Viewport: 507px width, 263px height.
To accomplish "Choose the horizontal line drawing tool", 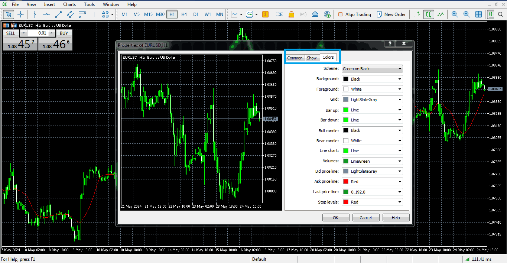I will pyautogui.click(x=46, y=14).
